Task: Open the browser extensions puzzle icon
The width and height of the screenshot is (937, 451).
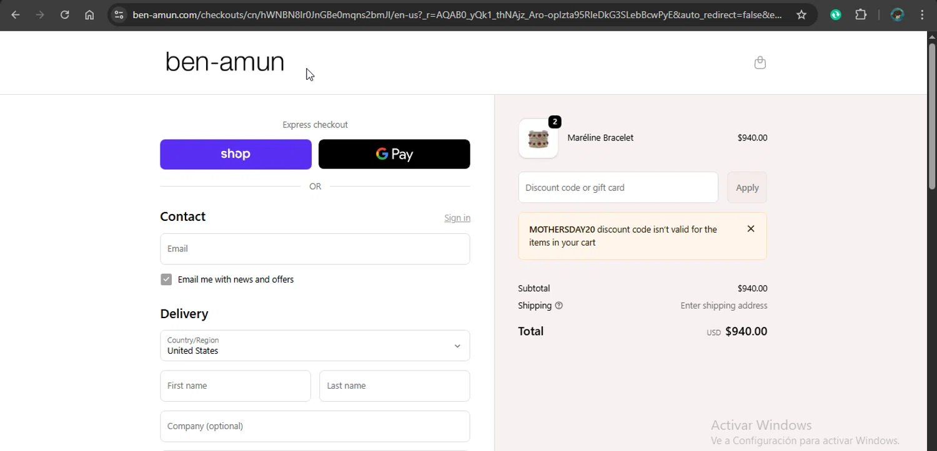Action: coord(861,15)
